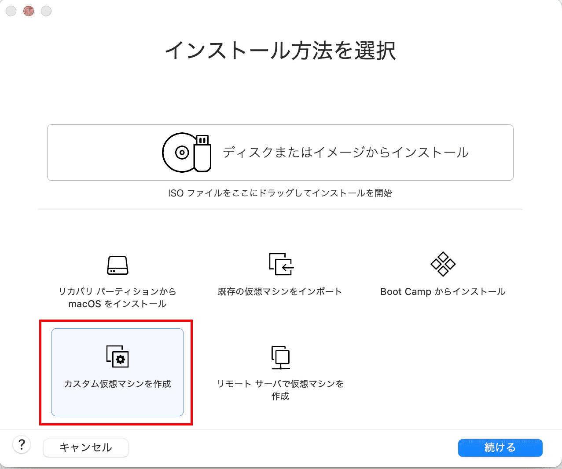Click the blue 続ける button
The height and width of the screenshot is (469, 562).
click(500, 447)
